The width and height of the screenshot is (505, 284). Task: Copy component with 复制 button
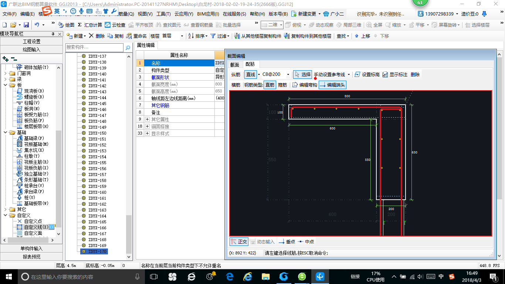[116, 36]
